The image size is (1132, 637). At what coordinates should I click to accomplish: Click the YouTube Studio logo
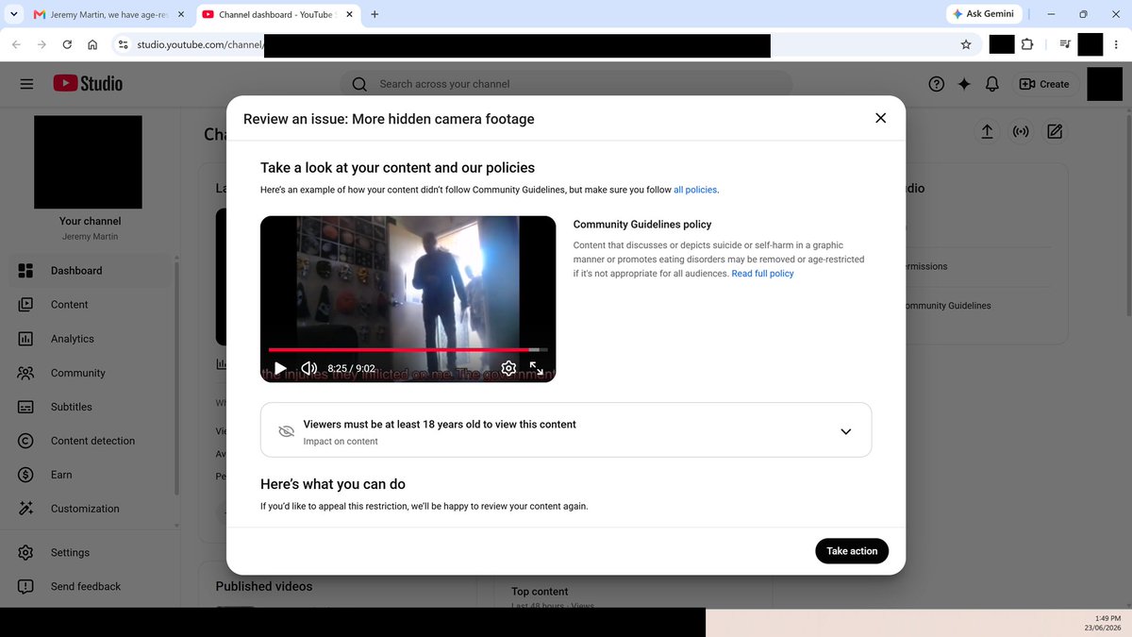coord(88,83)
